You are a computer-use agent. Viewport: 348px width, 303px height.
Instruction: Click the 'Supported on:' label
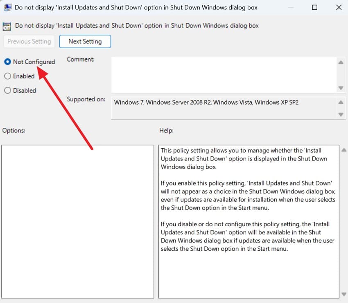pos(86,99)
